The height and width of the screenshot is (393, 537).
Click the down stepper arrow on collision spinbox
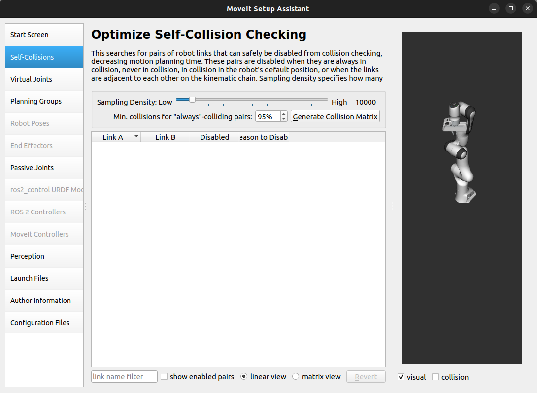point(284,119)
